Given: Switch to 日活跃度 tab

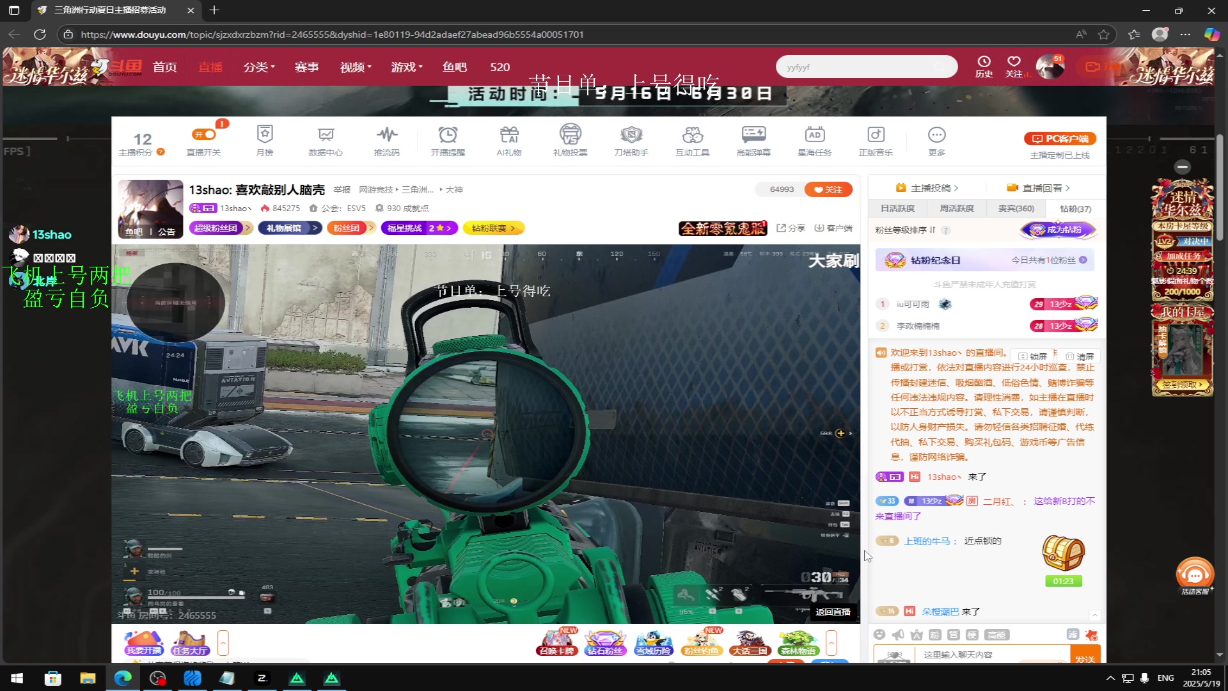Looking at the screenshot, I should (897, 209).
